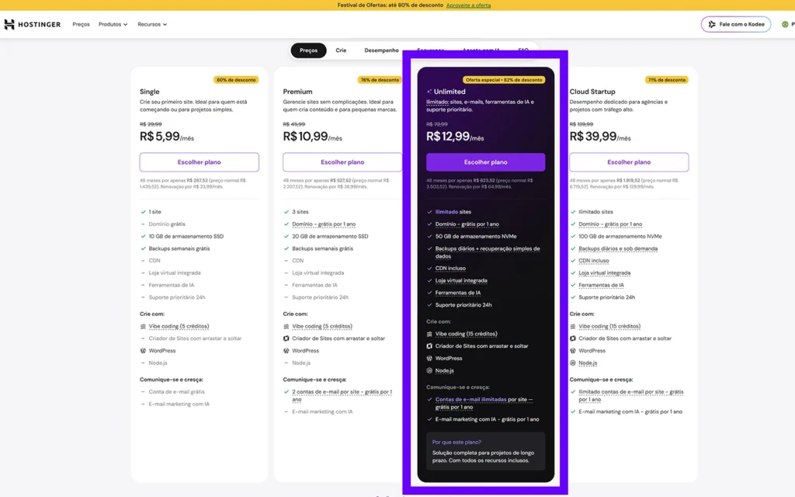Image resolution: width=795 pixels, height=497 pixels.
Task: Switch to the Desempenho tab
Action: (x=381, y=50)
